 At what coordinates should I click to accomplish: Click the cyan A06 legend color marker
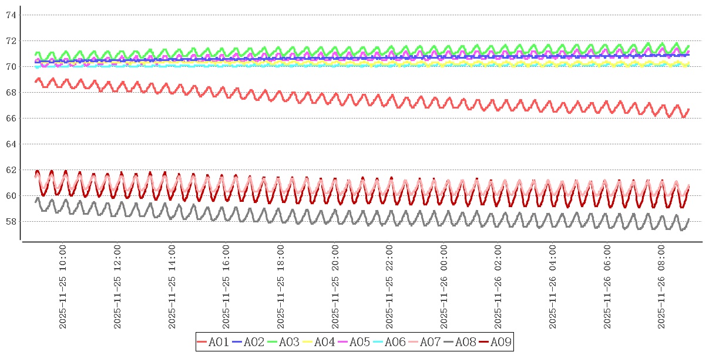(x=378, y=342)
